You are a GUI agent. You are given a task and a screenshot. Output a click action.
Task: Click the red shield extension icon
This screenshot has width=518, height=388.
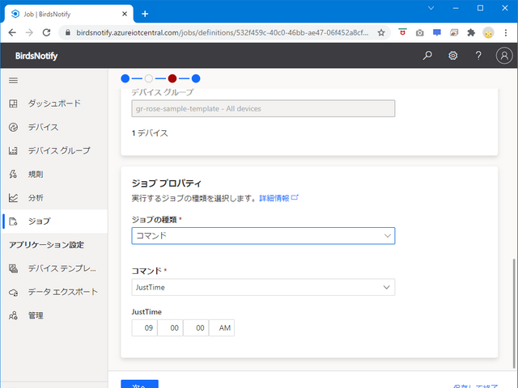pos(402,32)
